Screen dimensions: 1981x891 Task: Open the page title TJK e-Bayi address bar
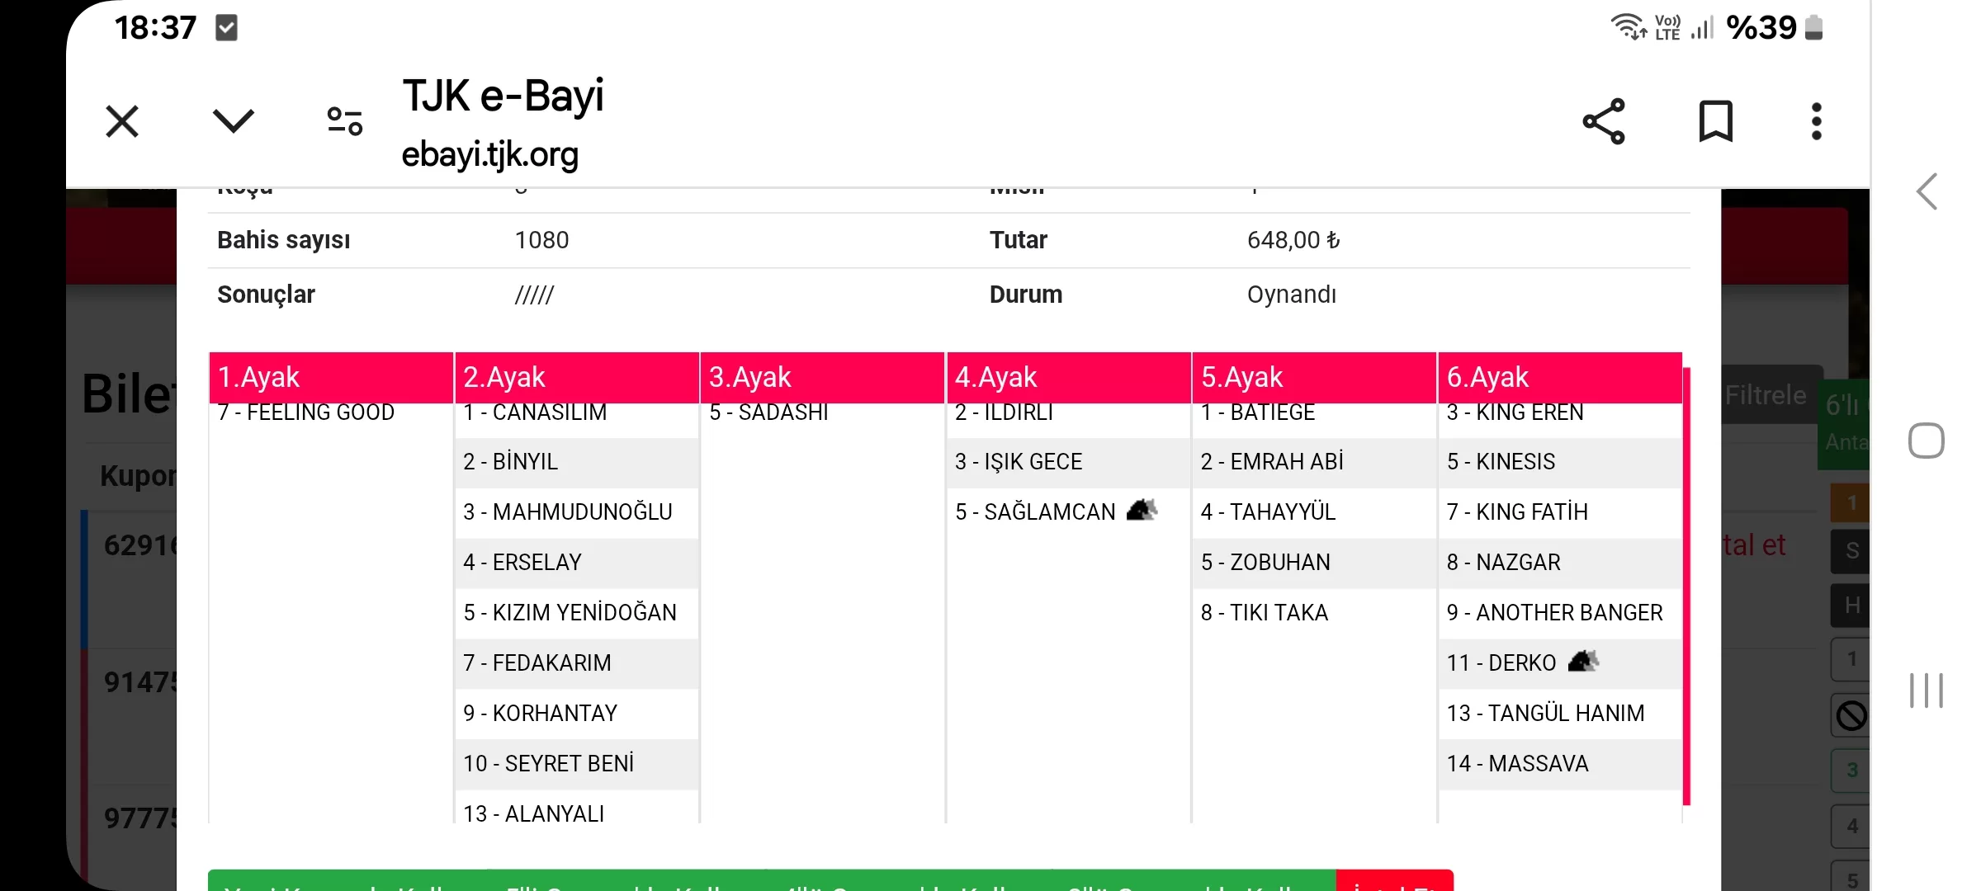[503, 122]
